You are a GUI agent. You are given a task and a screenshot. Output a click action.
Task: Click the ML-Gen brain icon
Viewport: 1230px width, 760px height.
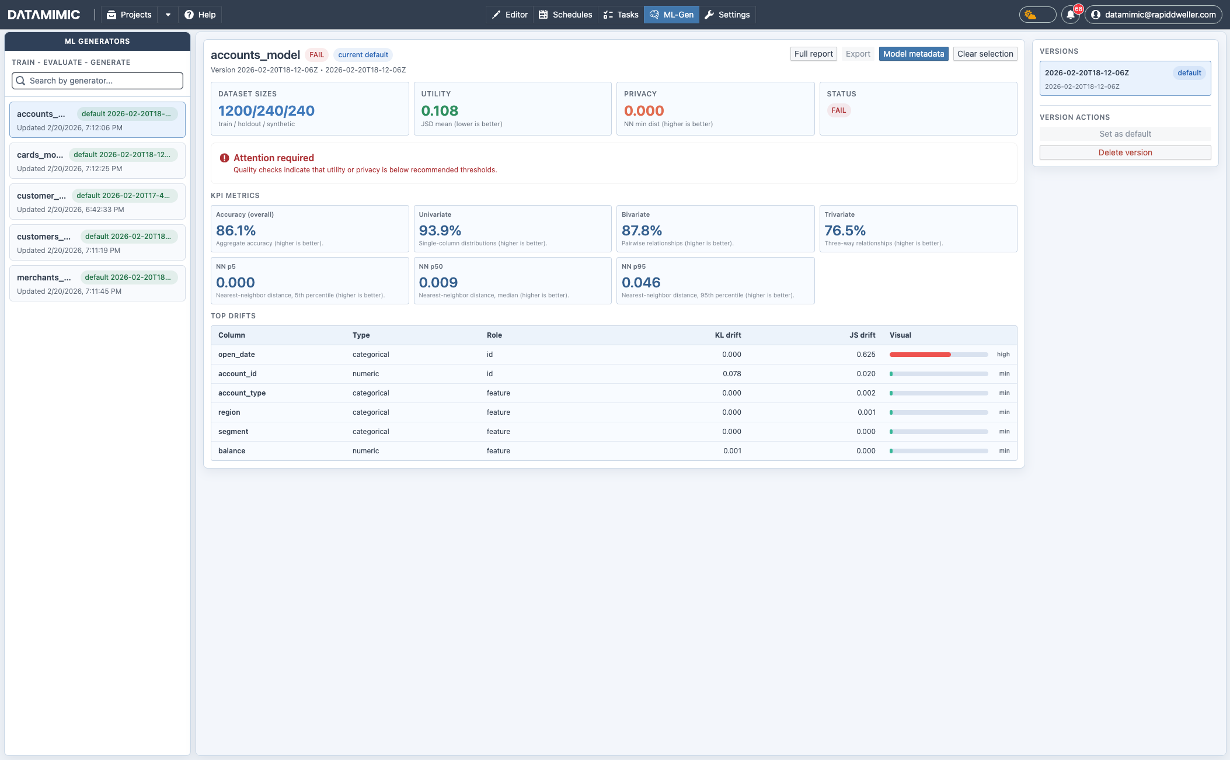coord(655,14)
